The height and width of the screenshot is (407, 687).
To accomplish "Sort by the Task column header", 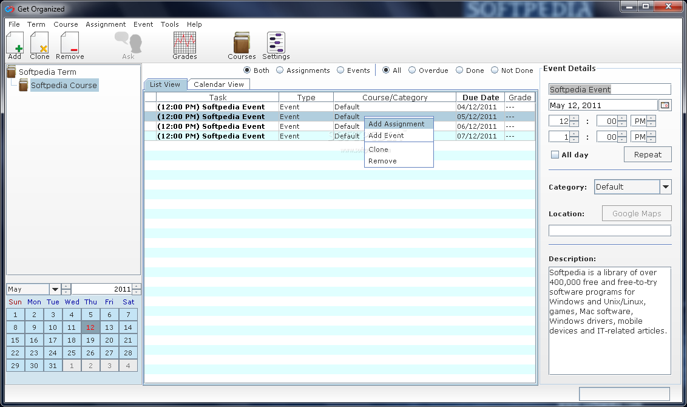I will (x=218, y=97).
